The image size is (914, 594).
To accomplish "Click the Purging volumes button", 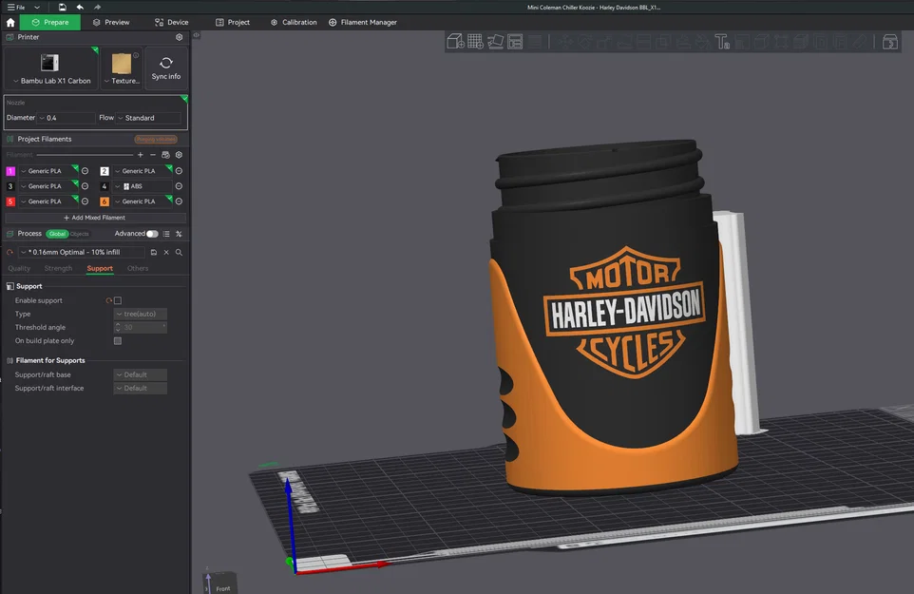I will (156, 140).
